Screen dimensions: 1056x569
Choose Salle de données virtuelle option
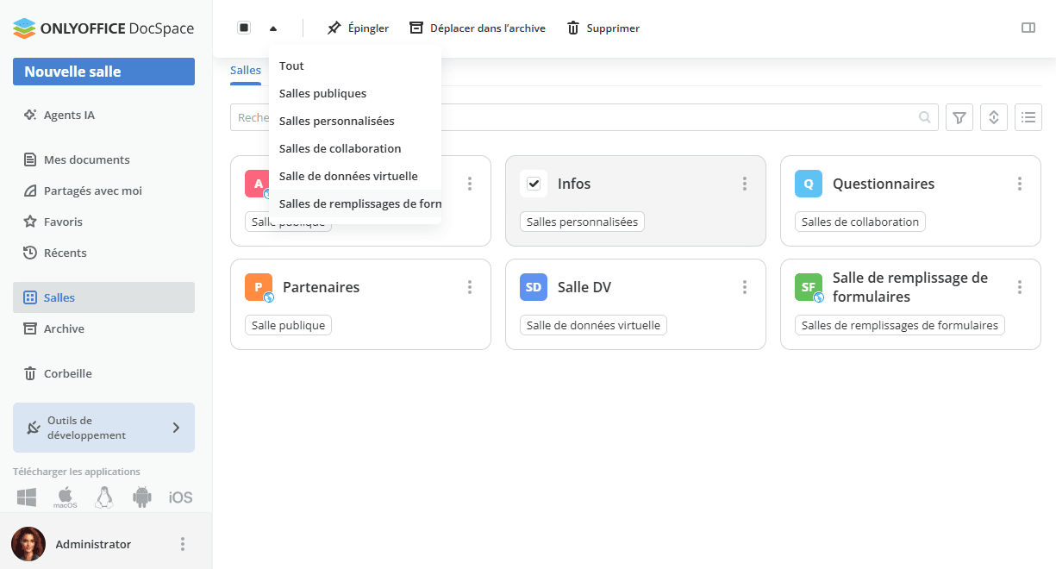coord(348,176)
